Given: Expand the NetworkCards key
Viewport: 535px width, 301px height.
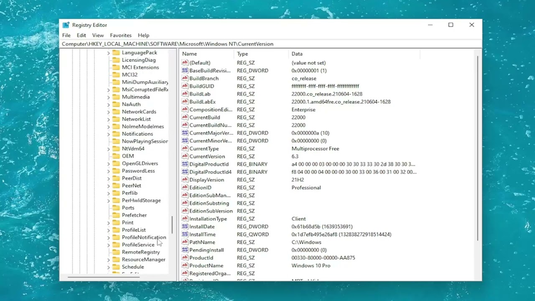Looking at the screenshot, I should 108,112.
